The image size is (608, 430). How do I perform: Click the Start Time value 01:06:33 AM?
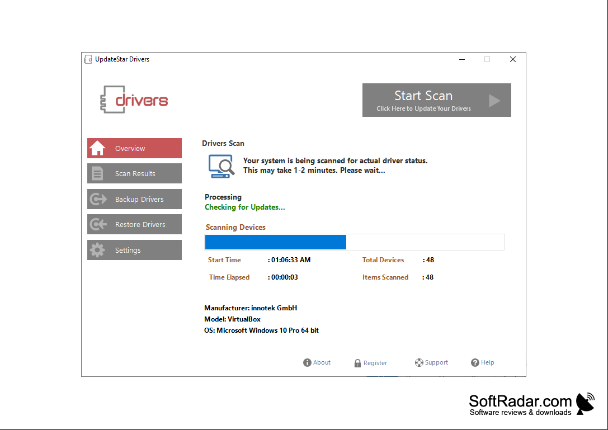pyautogui.click(x=291, y=260)
